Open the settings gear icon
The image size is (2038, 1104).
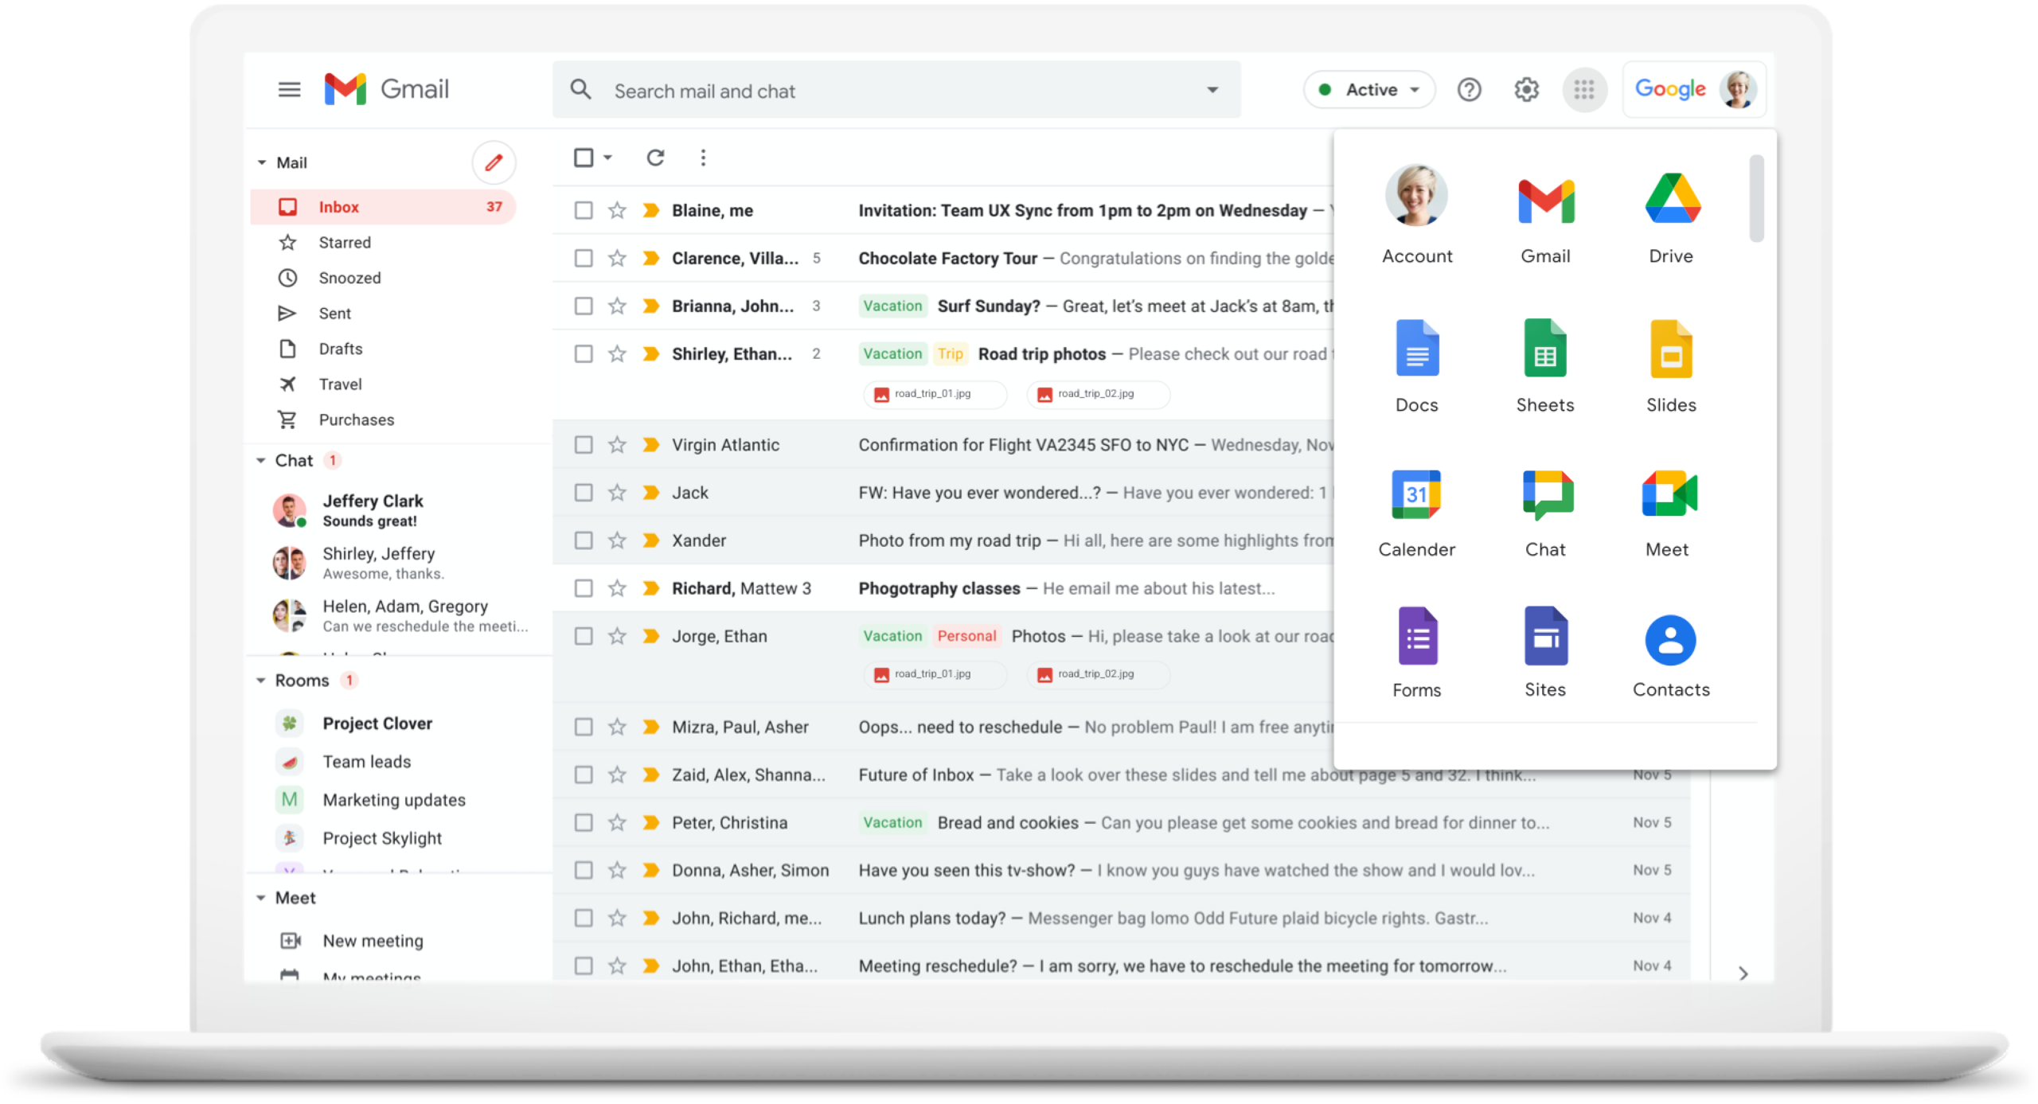point(1526,89)
